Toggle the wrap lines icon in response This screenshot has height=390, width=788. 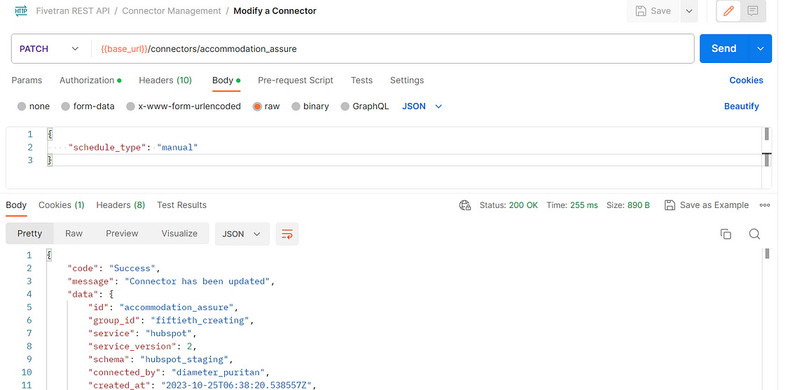pos(287,234)
